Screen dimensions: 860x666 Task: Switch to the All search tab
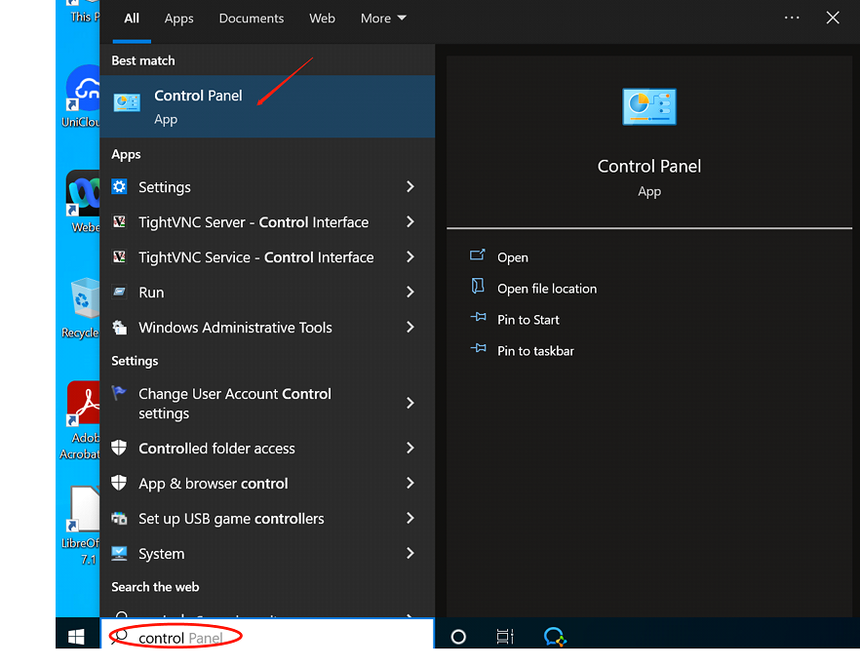pos(132,19)
